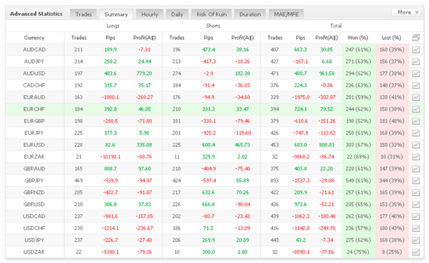Image resolution: width=429 pixels, height=263 pixels.
Task: Open the chart icon for AUDUSD row
Action: click(416, 73)
